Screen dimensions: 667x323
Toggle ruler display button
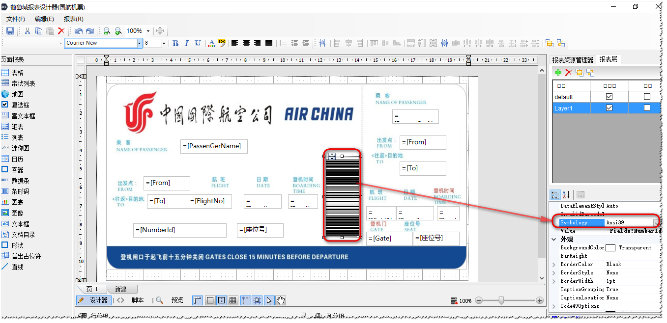(x=198, y=300)
